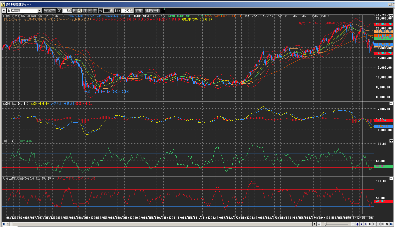Switch chart to monthly (月) timeframe
402x227 pixels.
coord(85,10)
